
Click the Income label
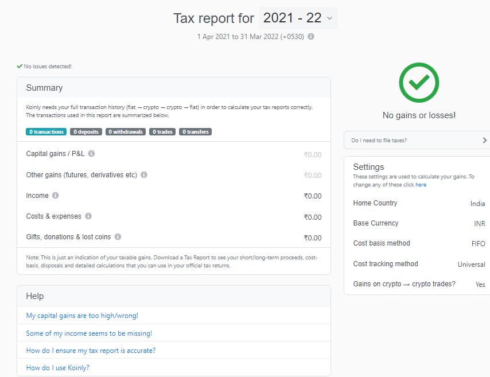(x=37, y=196)
